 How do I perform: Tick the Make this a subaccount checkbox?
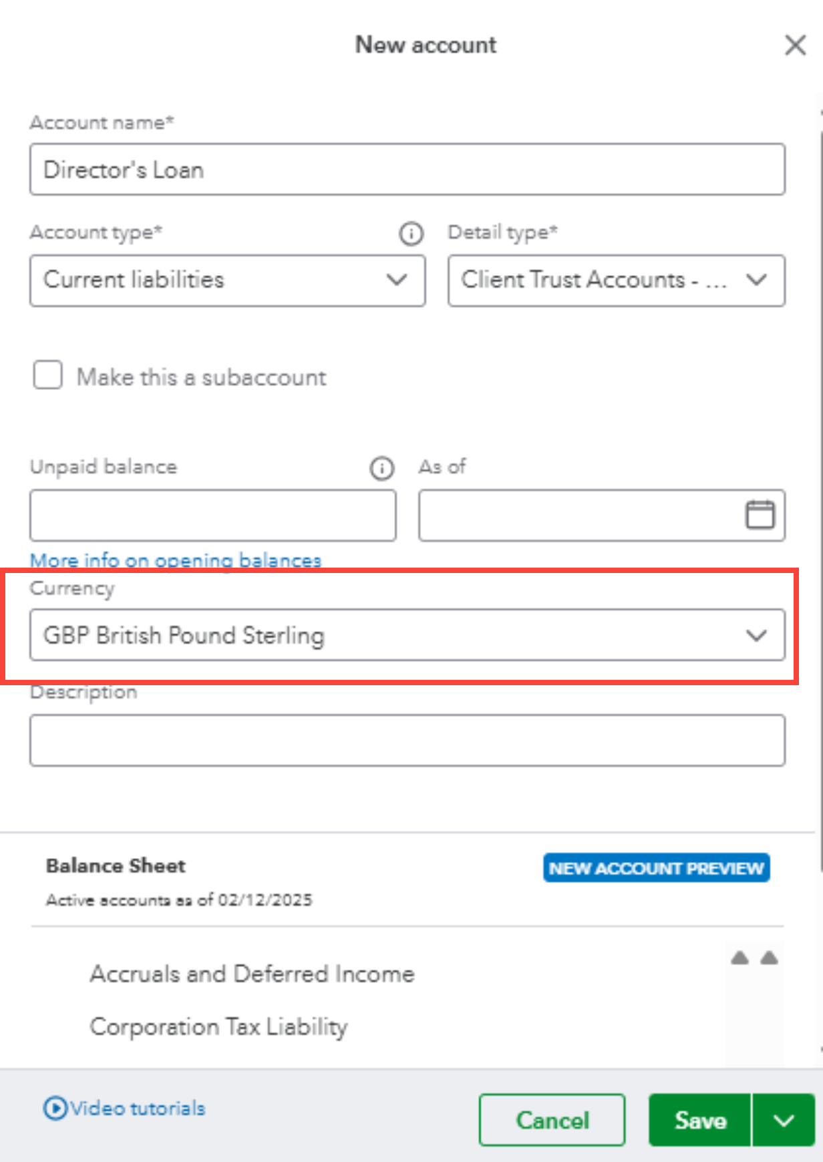(x=48, y=375)
